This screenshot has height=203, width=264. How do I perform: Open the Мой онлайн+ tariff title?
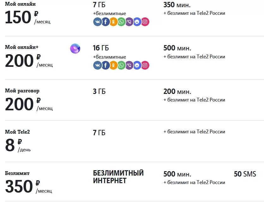21,47
